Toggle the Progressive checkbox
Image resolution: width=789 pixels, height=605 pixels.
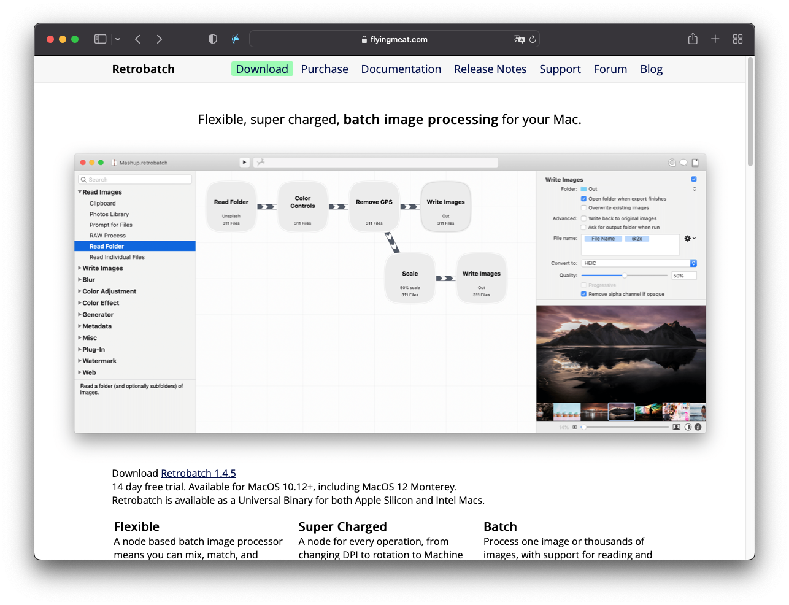click(583, 285)
